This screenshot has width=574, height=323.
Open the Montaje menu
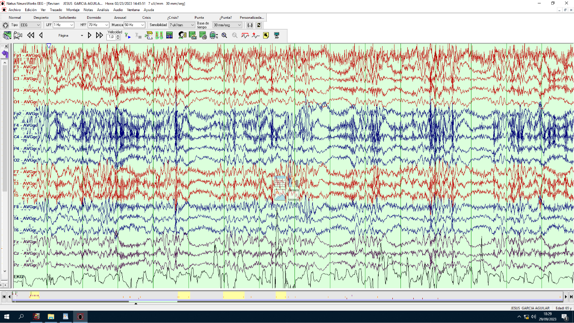click(73, 10)
